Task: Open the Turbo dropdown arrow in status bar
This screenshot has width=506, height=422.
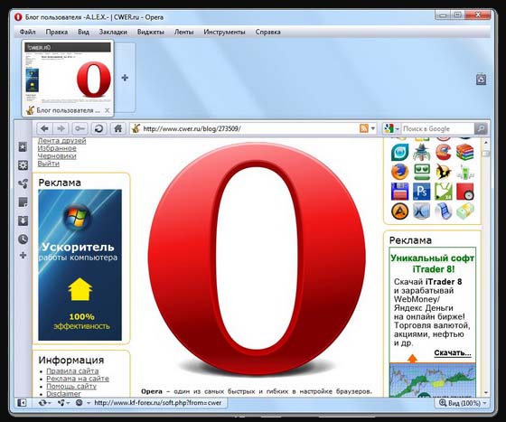Action: pos(89,403)
